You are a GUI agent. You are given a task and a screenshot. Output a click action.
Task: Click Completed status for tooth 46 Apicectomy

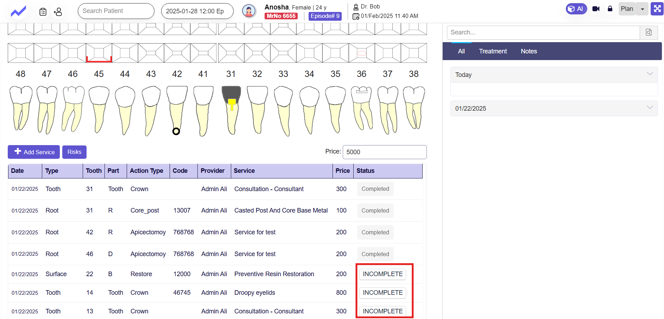click(375, 254)
